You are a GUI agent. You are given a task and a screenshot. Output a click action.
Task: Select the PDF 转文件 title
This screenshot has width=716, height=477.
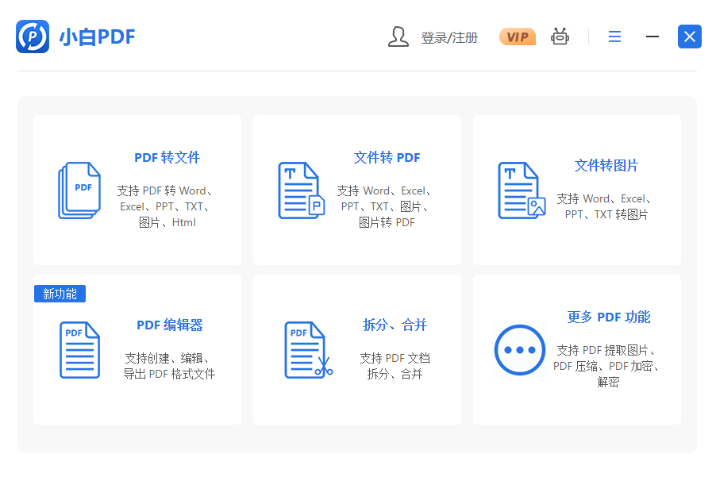167,157
